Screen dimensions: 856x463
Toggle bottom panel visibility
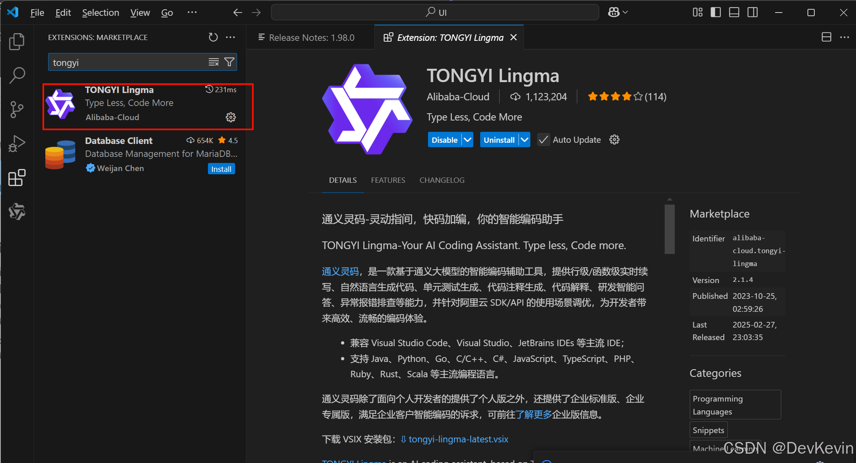tap(734, 13)
